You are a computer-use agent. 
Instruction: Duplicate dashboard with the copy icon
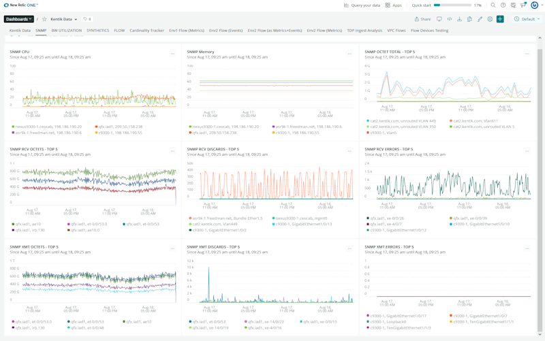click(x=469, y=19)
